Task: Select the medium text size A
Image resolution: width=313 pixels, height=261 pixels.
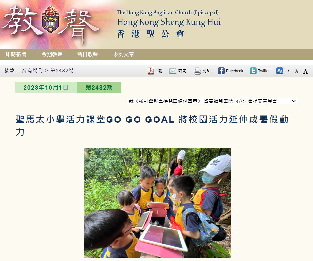Action: click(297, 71)
